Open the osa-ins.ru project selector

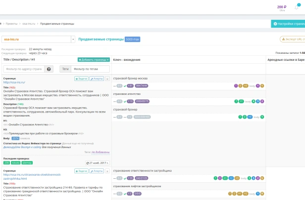pyautogui.click(x=39, y=39)
